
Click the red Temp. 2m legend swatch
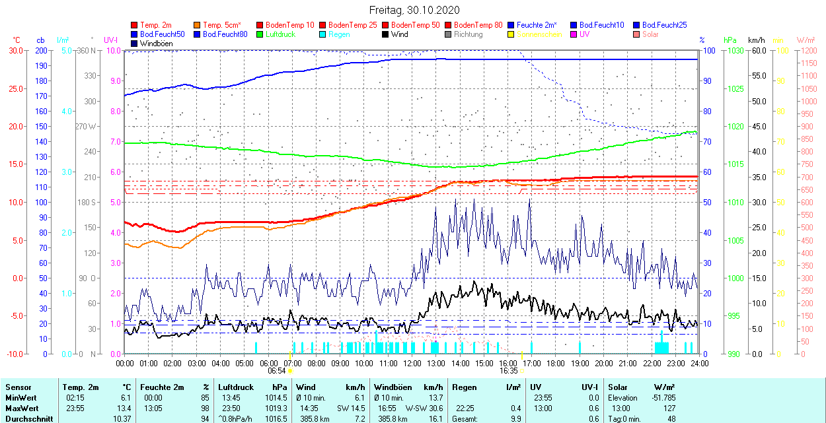(135, 25)
